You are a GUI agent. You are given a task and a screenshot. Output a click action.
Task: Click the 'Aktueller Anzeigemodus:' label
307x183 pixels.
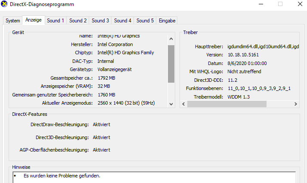(67, 103)
